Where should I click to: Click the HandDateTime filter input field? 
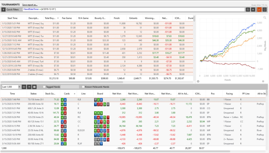(134, 10)
